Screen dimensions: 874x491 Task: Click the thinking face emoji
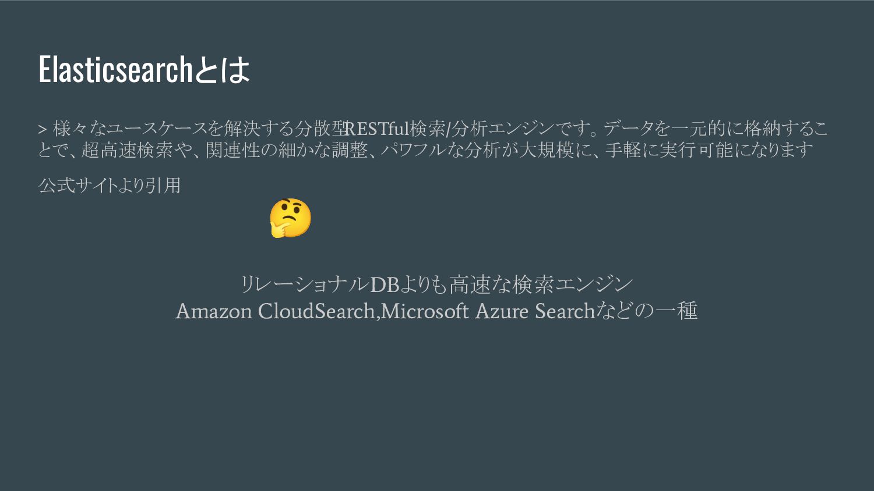click(290, 218)
